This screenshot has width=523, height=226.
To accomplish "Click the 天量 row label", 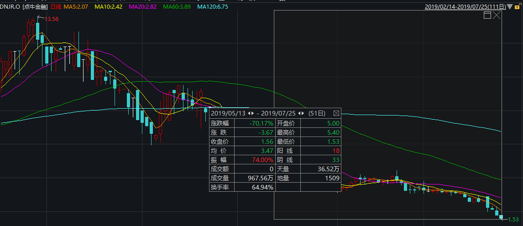I will 283,169.
